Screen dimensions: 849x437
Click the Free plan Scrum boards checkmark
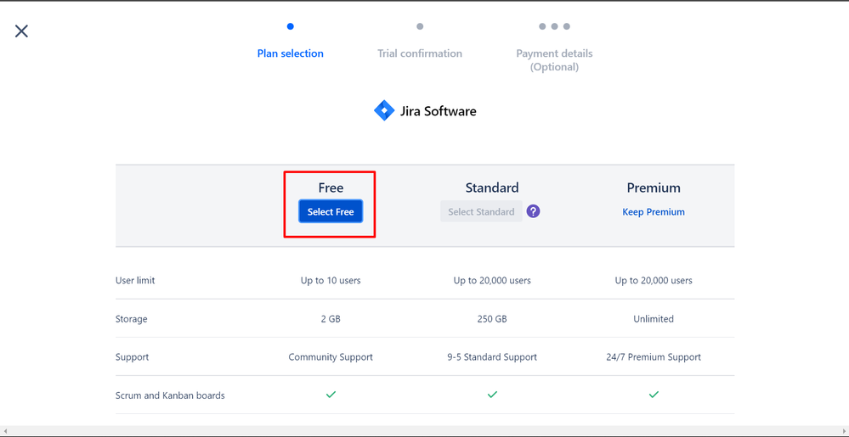(331, 395)
